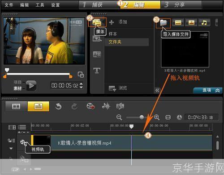Select 素材 clip playback mode

(x=17, y=88)
